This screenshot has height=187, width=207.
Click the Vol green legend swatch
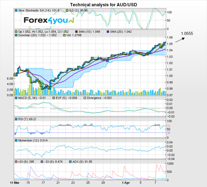tap(64, 35)
